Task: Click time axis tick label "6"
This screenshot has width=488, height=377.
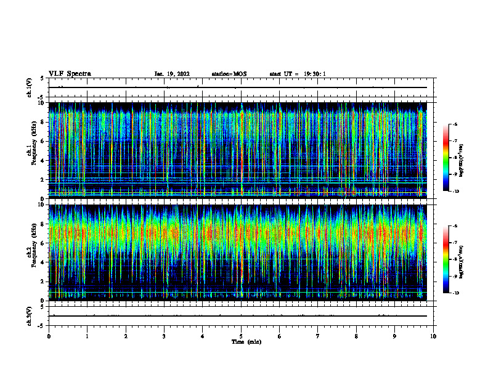Action: [280, 336]
